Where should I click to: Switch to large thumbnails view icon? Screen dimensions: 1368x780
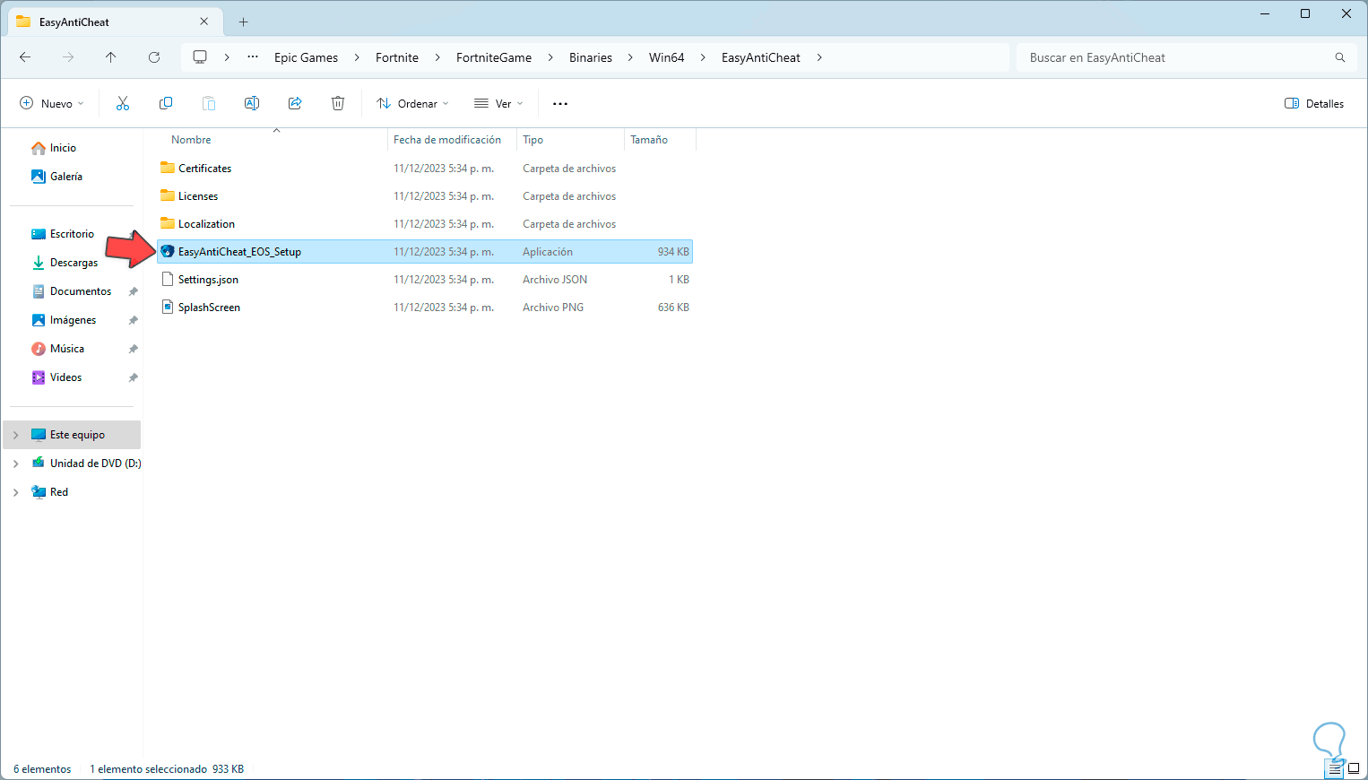tap(1354, 768)
